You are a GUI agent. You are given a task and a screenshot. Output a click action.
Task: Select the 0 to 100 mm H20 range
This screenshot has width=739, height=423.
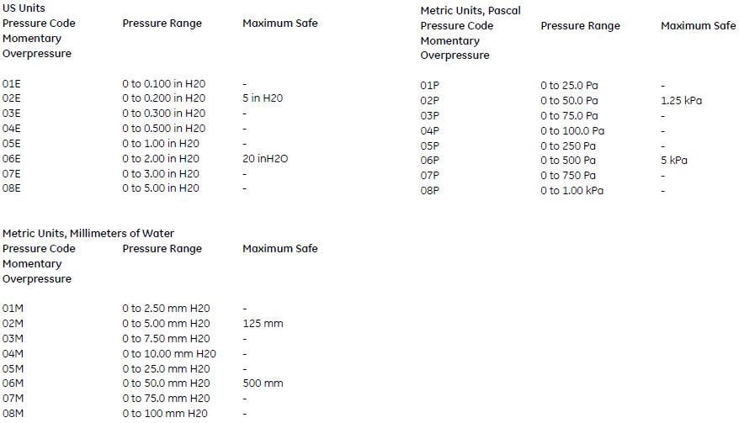pos(164,413)
